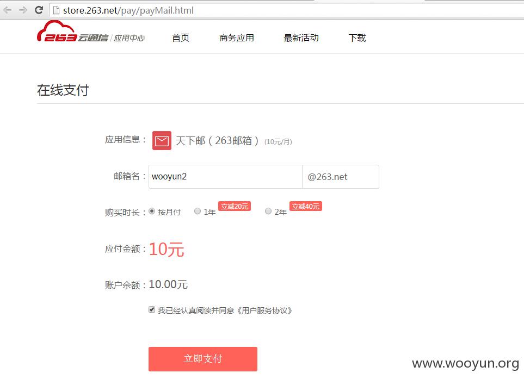Open the 《用户服务协议》 link
524x379 pixels.
264,310
